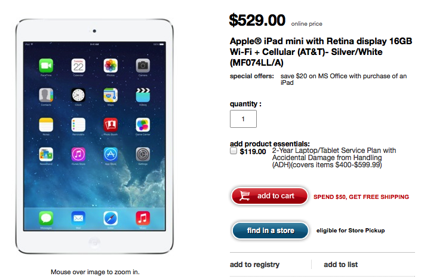Click the add to cart button
Image resolution: width=424 pixels, height=279 pixels.
coord(269,196)
